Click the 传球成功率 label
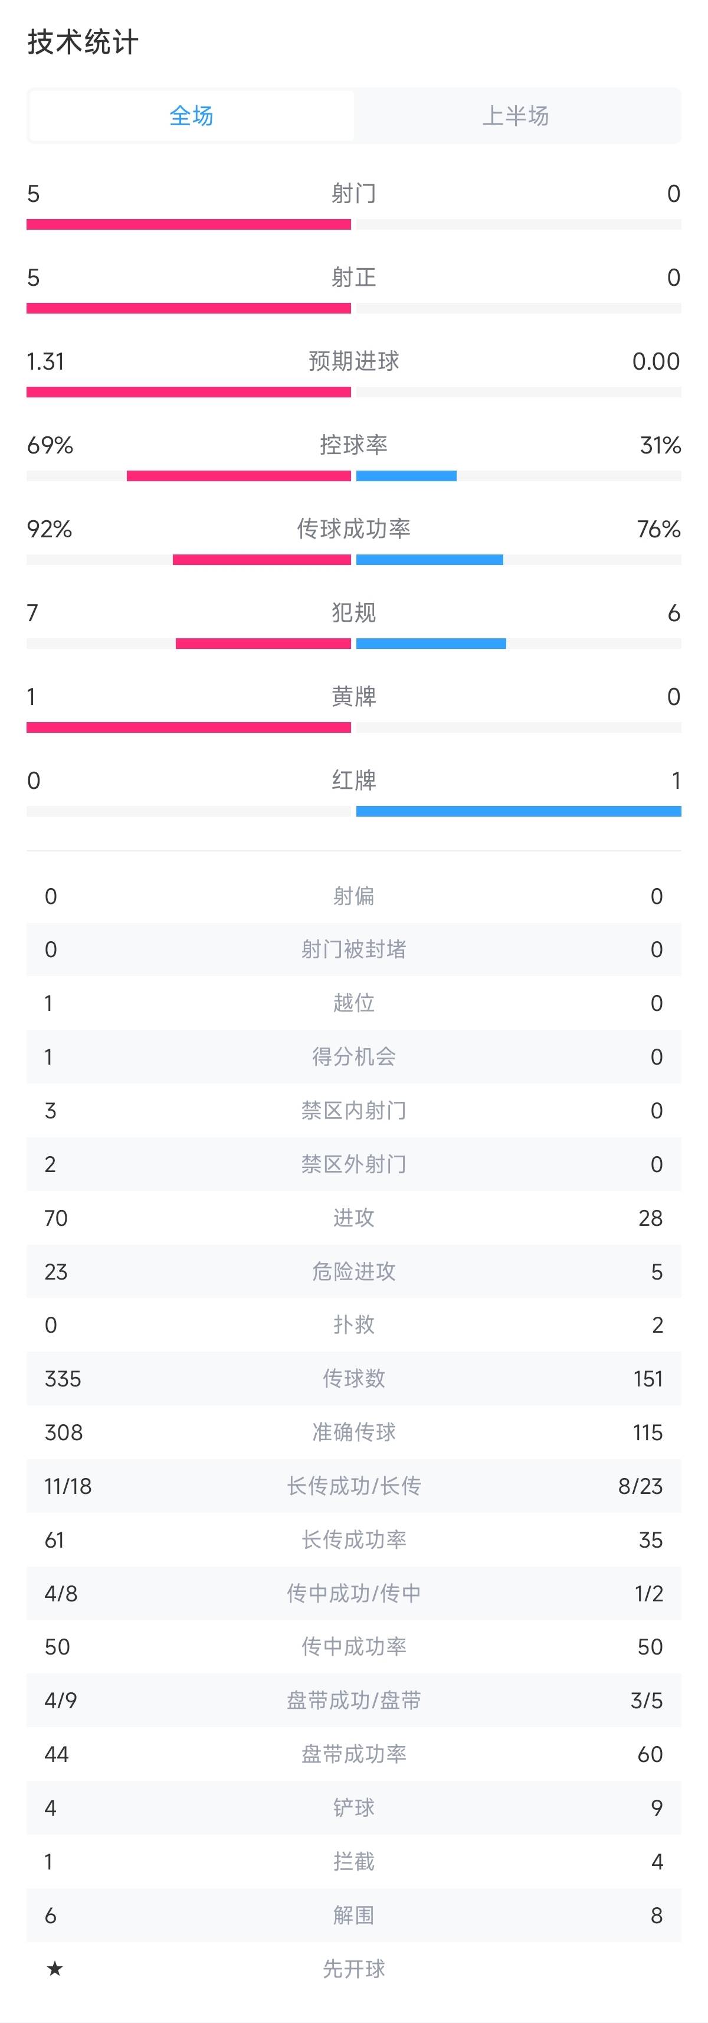 click(353, 528)
